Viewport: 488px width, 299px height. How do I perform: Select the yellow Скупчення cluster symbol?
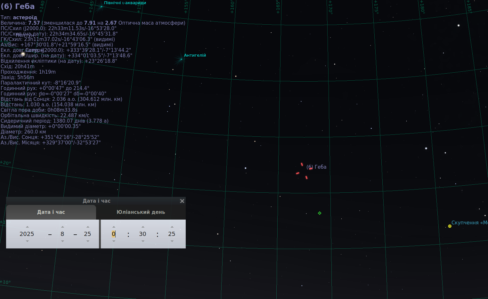tap(450, 226)
